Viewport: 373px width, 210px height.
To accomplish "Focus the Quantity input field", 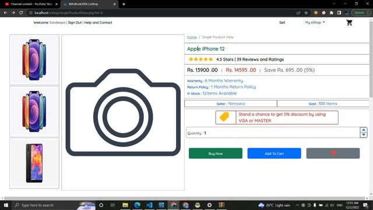I will 273,132.
